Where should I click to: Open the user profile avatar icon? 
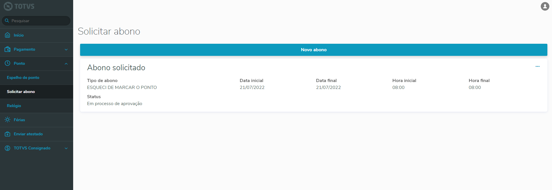545,6
